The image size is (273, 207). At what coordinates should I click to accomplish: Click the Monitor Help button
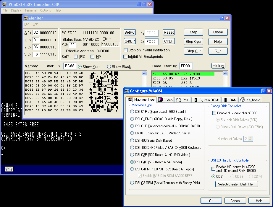pos(218,42)
